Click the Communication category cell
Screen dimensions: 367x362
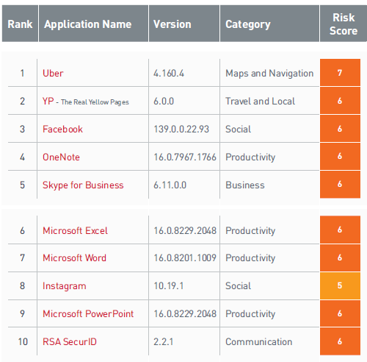coord(259,341)
